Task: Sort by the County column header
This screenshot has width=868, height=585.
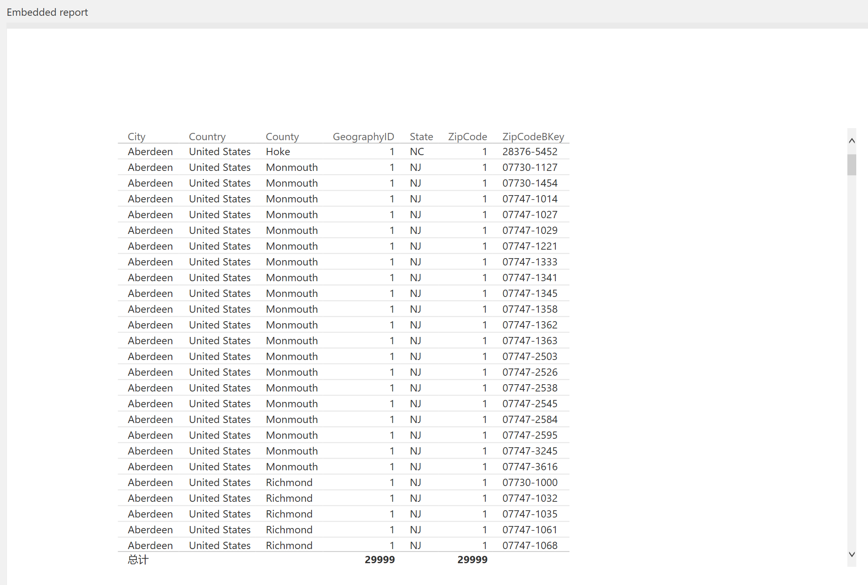Action: pyautogui.click(x=282, y=137)
